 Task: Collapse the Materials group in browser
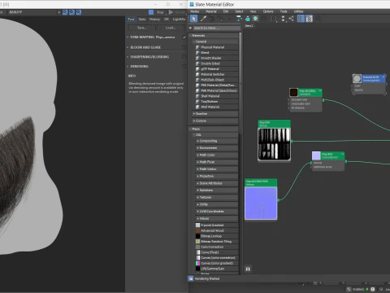190,36
